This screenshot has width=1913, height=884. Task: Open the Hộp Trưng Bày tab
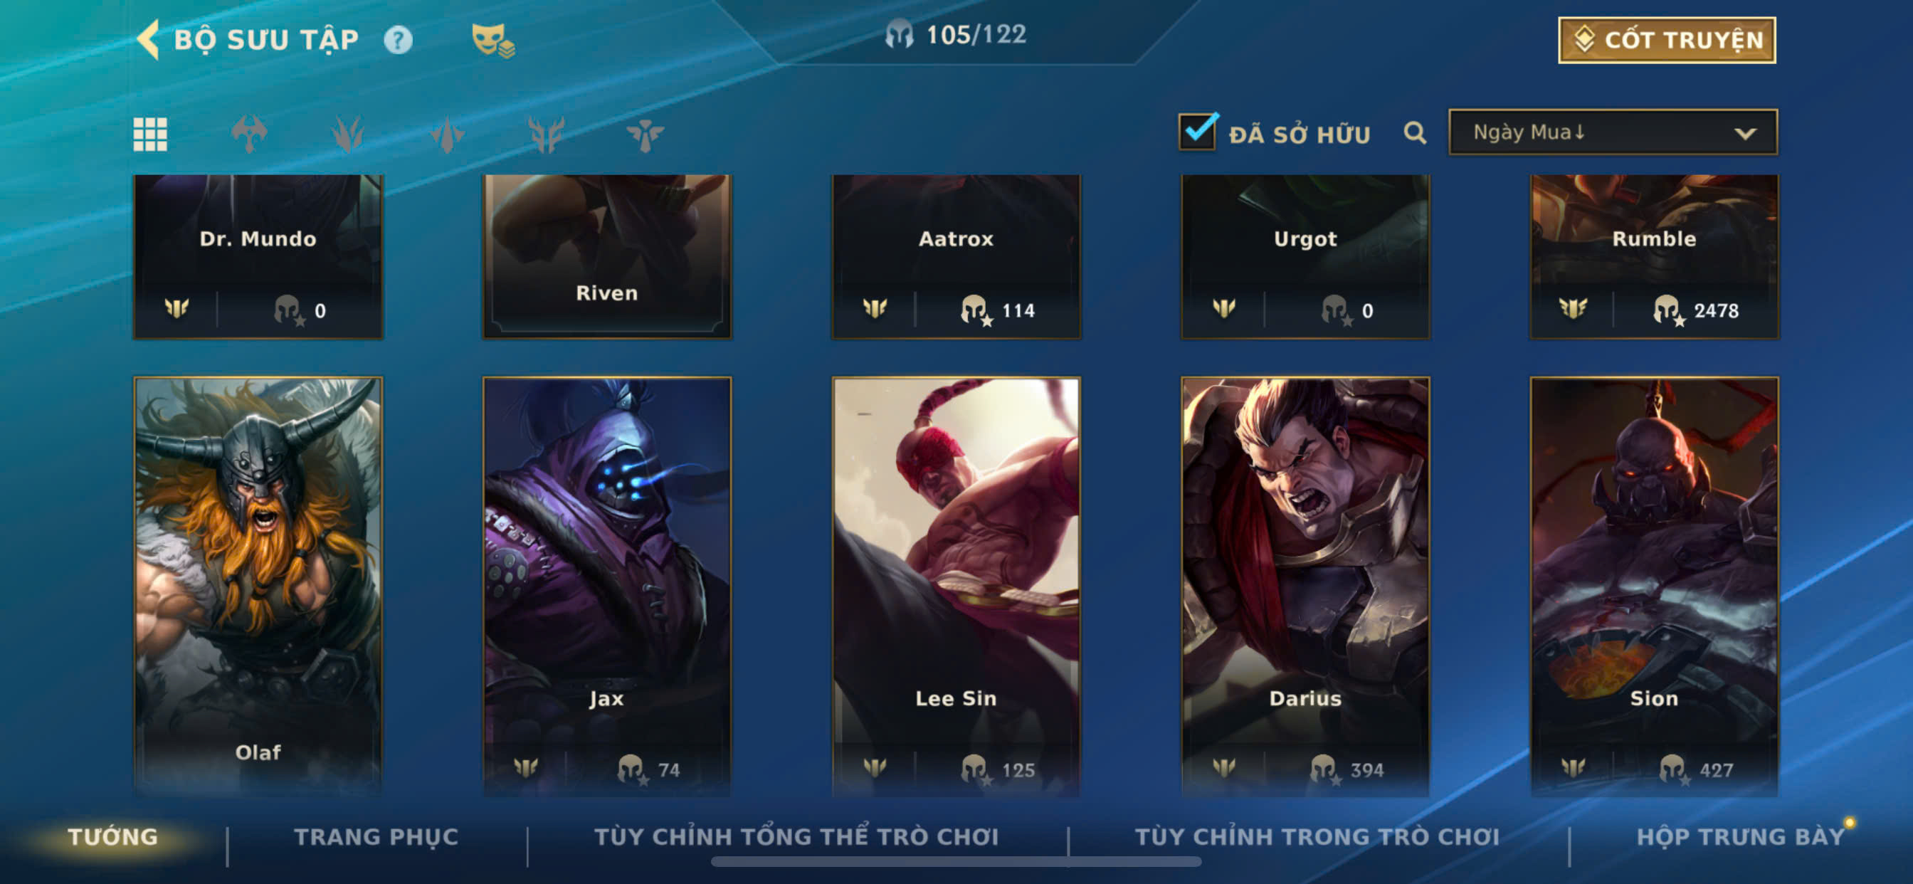[x=1740, y=836]
